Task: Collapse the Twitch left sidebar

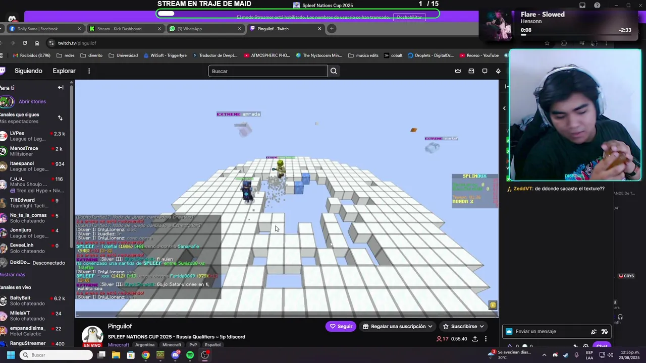Action: [x=61, y=87]
